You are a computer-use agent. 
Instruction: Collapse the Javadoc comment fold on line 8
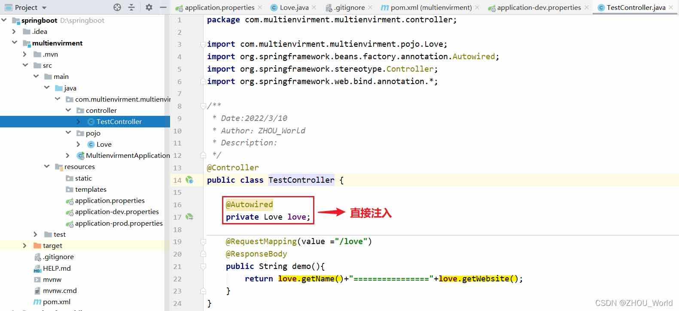203,106
